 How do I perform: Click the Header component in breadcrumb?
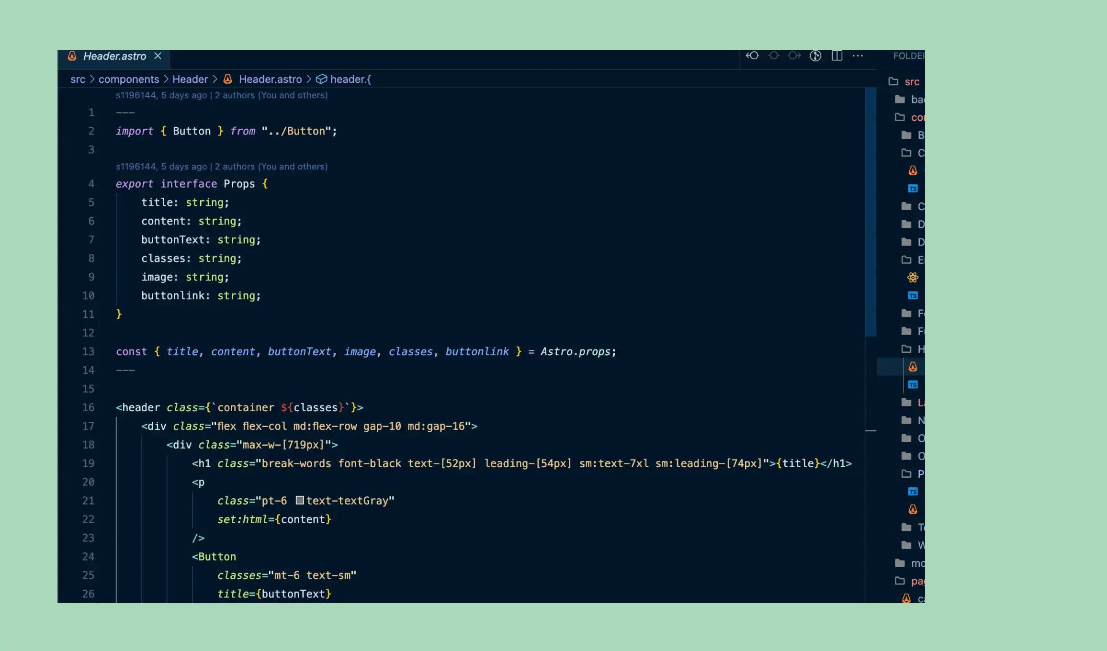coord(189,79)
